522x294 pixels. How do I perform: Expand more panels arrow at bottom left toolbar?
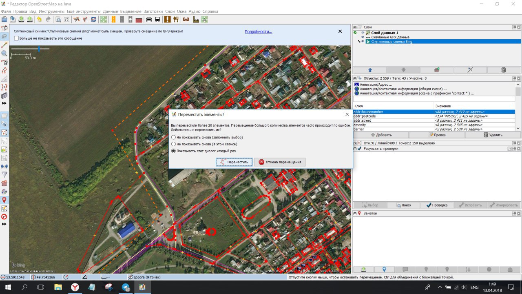(x=4, y=224)
